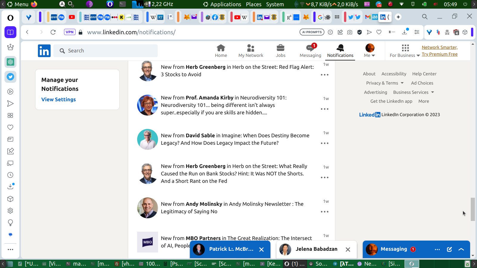Click Andy Molinsky's profile photo

pos(148,208)
